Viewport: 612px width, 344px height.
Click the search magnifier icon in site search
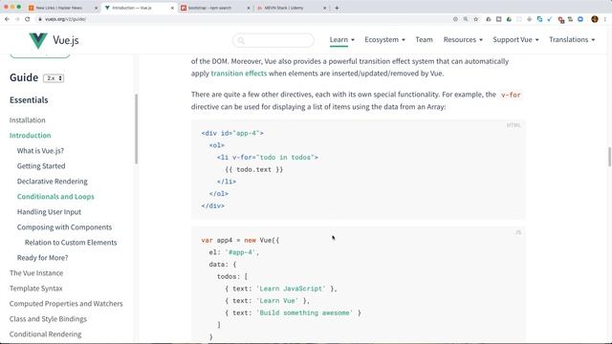click(x=241, y=40)
